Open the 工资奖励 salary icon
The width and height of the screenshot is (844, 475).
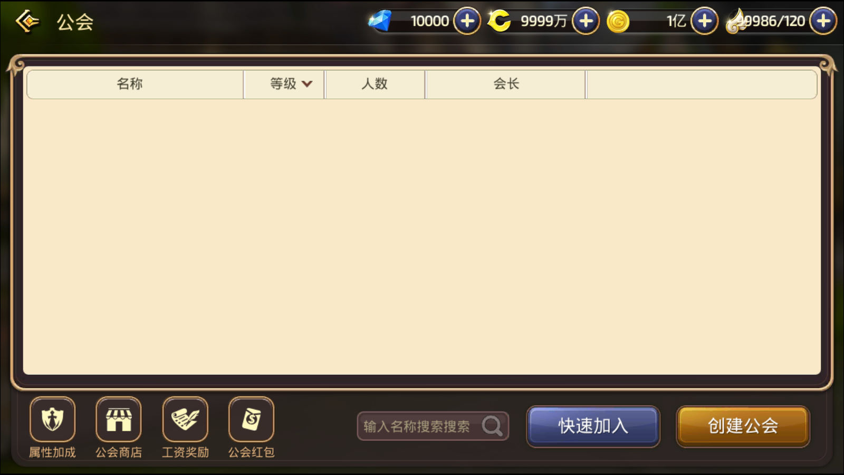click(x=185, y=420)
